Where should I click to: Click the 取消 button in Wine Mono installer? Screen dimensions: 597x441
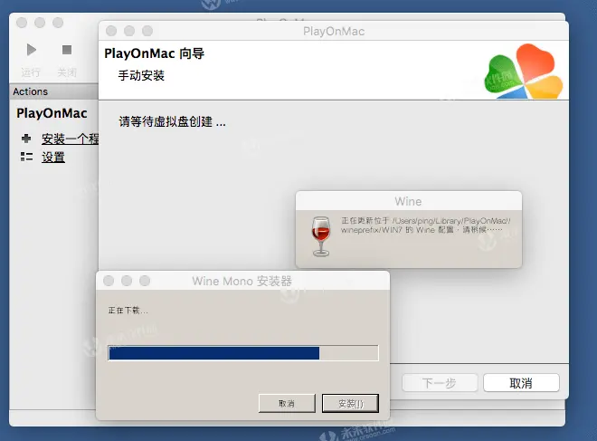pos(287,403)
